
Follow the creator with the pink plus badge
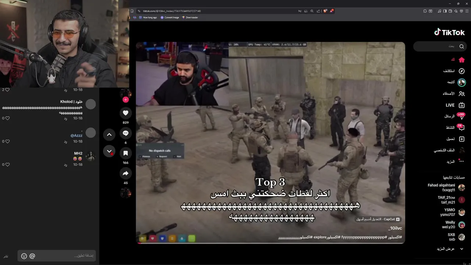[x=125, y=100]
